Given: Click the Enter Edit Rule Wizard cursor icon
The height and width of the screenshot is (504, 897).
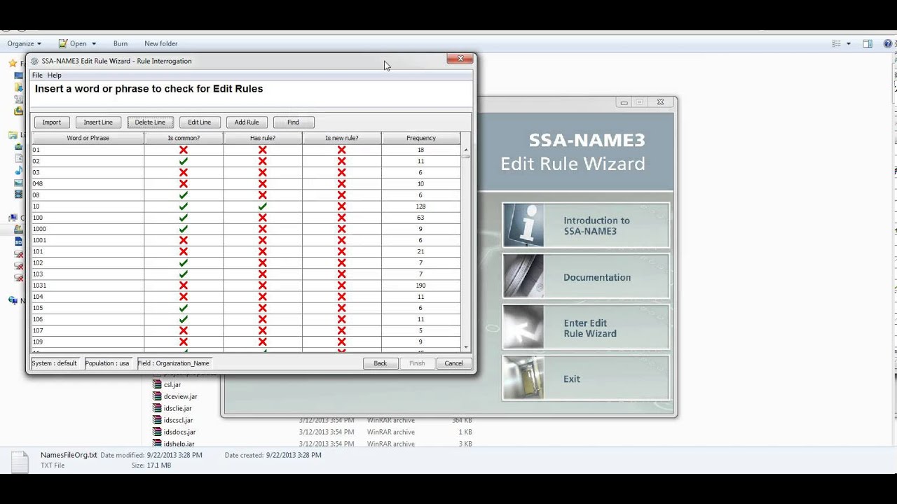Looking at the screenshot, I should (x=523, y=328).
